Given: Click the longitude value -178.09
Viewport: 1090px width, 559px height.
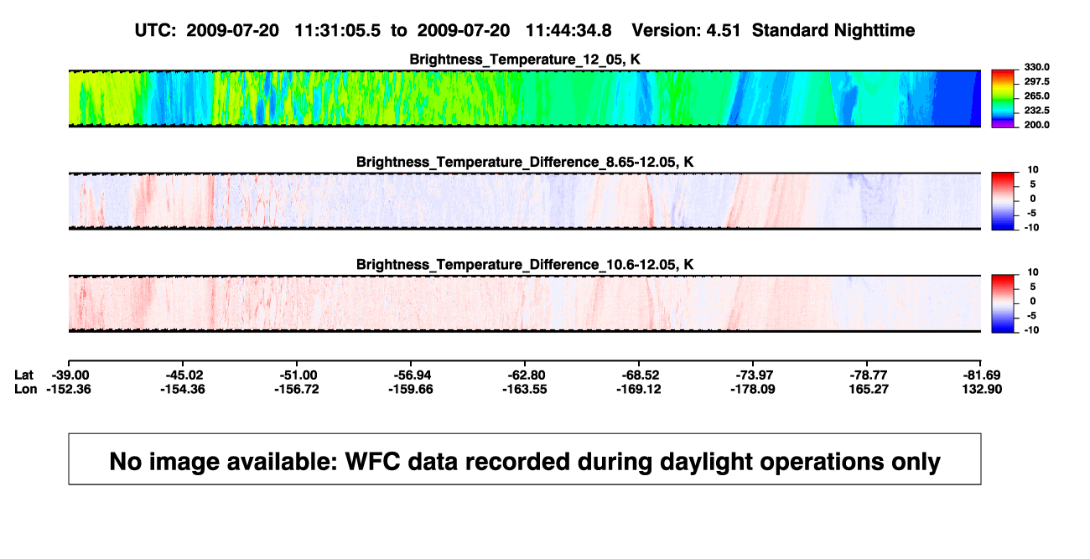Looking at the screenshot, I should coord(753,389).
